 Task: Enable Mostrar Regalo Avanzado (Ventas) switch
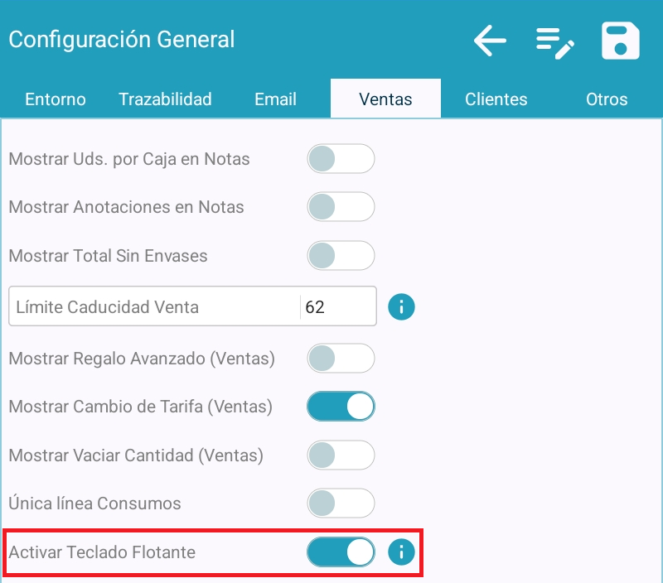coord(341,359)
